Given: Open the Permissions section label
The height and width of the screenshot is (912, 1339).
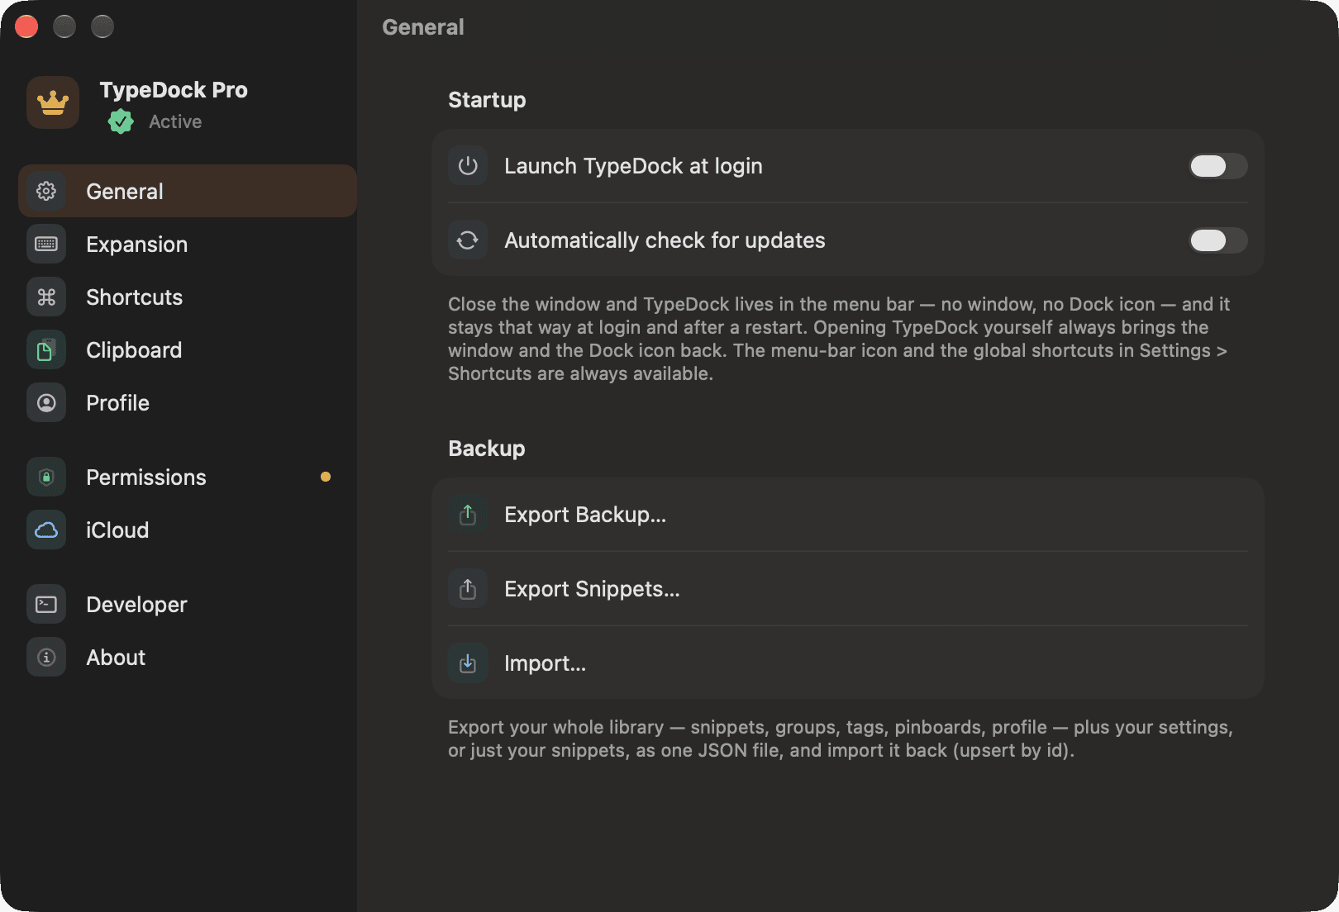Looking at the screenshot, I should point(146,477).
